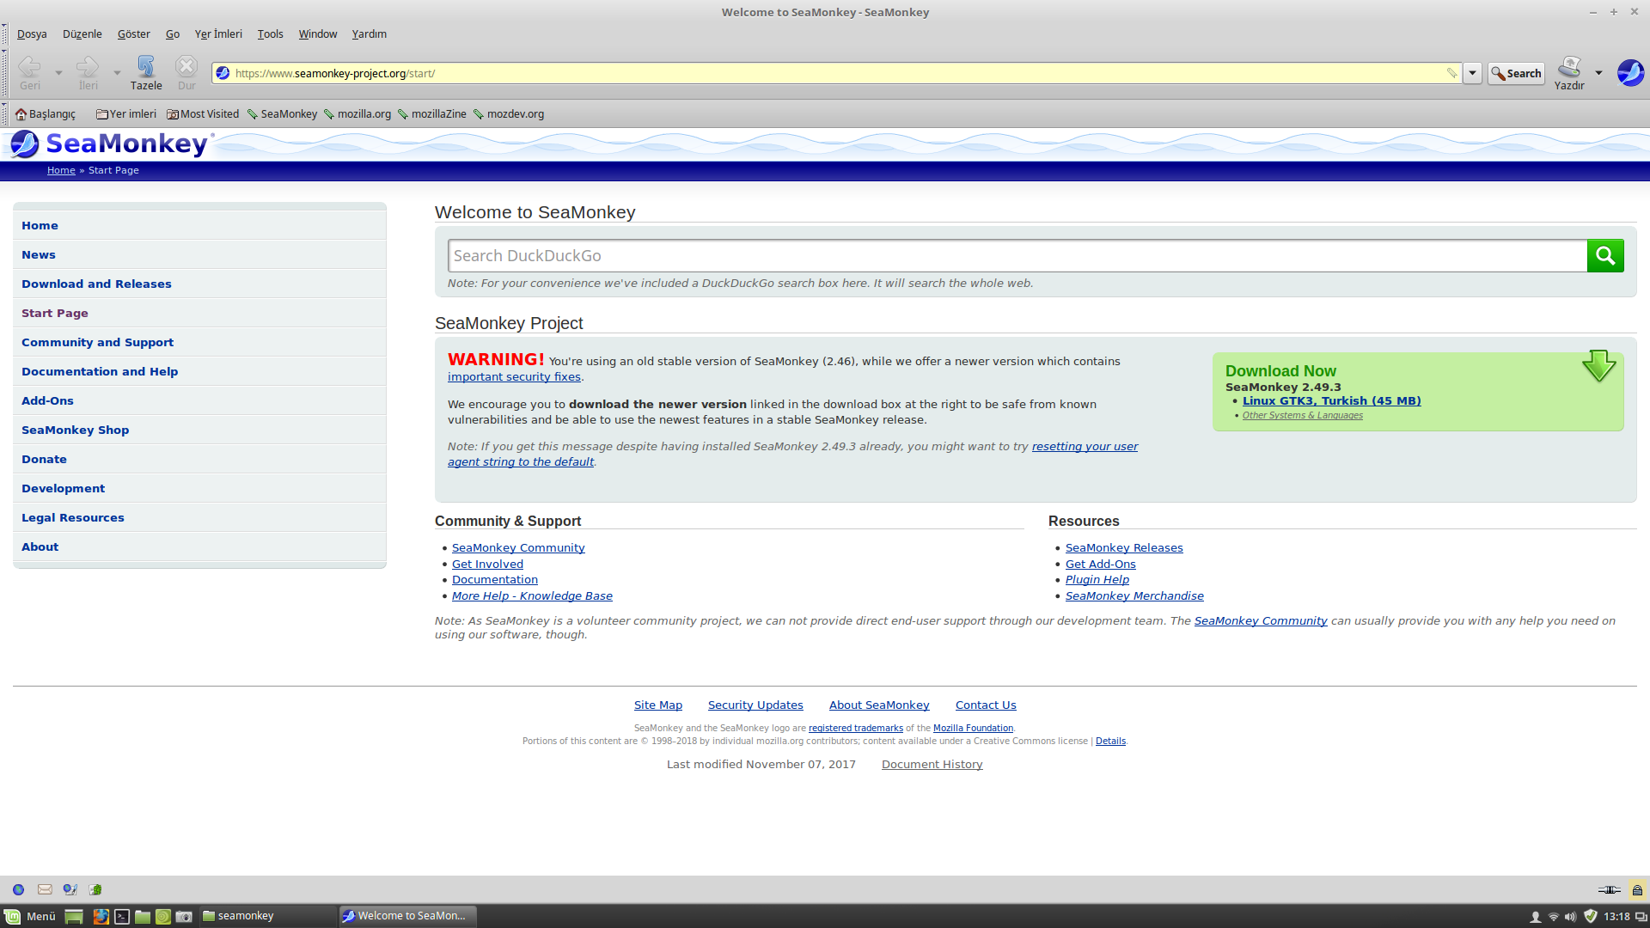Viewport: 1650px width, 928px height.
Task: Click the Yazdır printer icon
Action: click(1569, 67)
